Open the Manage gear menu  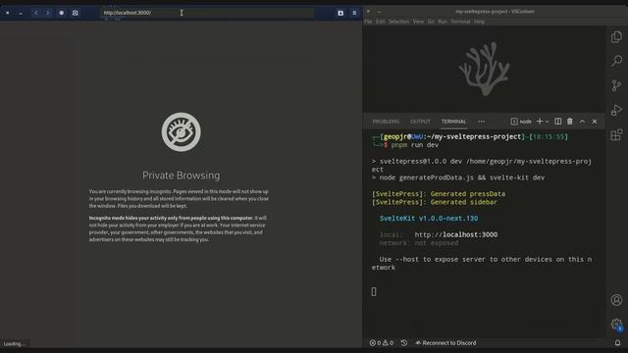[x=617, y=324]
